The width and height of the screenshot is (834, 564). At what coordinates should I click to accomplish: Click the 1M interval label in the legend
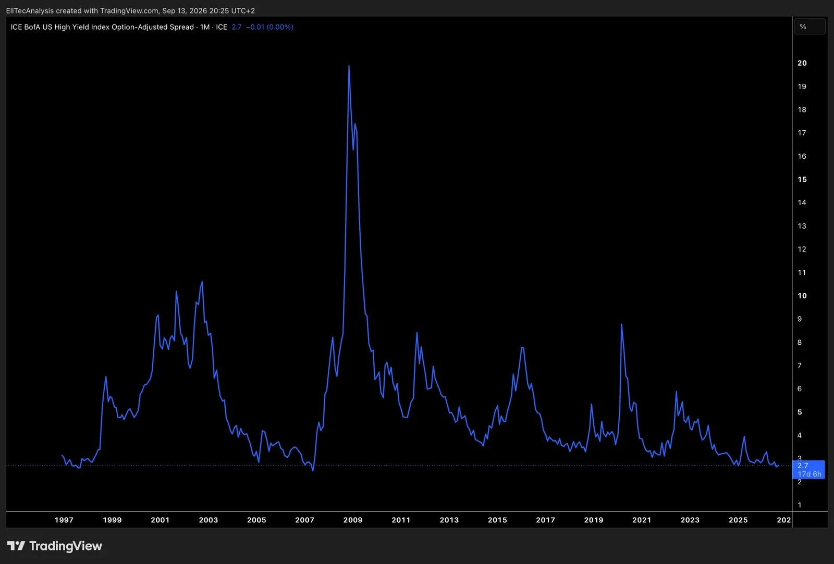point(205,27)
